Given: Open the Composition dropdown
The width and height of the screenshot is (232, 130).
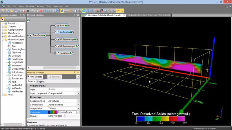Looking at the screenshot, I should [x=78, y=105].
